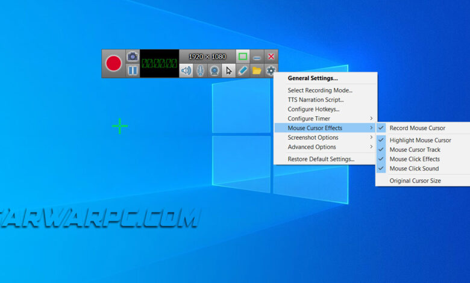
Task: Select the green recording region icon
Action: (x=243, y=57)
